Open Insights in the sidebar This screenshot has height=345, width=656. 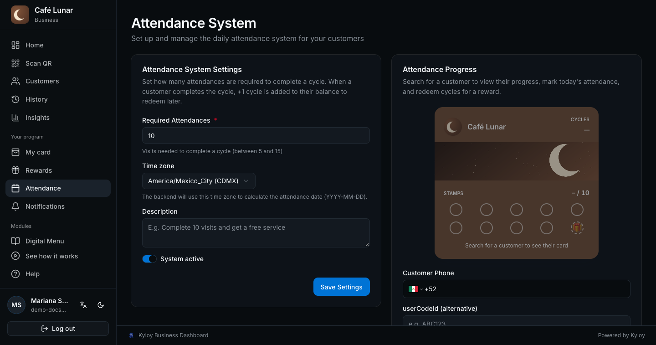click(58, 118)
